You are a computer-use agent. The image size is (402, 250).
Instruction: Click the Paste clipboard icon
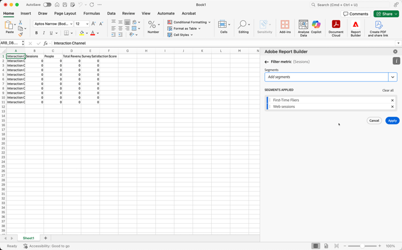point(9,25)
